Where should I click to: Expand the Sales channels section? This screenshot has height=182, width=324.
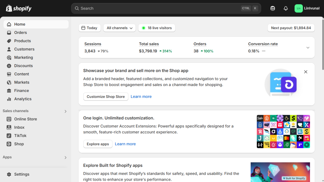coord(65,111)
